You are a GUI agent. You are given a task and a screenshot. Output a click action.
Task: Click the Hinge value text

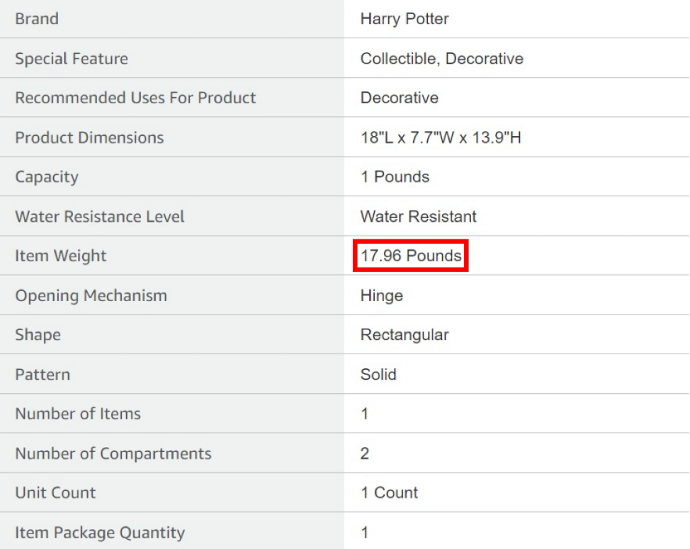click(x=382, y=296)
